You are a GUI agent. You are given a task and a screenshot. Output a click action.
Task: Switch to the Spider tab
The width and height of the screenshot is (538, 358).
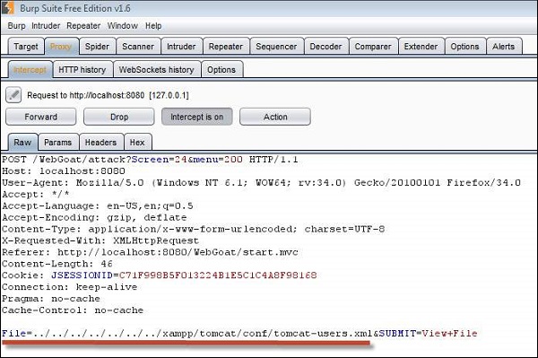click(97, 47)
